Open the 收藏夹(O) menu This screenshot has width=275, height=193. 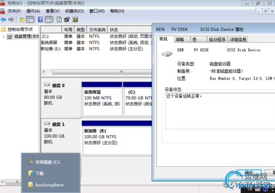74,11
